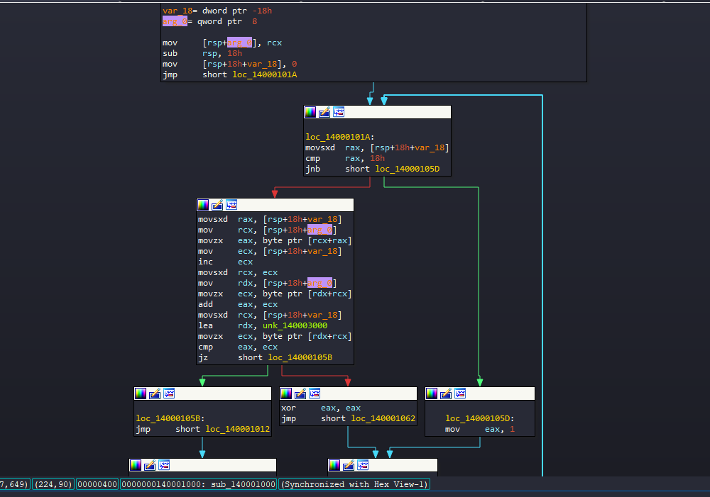Click status bar offset 00000400
The width and height of the screenshot is (710, 497).
[x=97, y=484]
